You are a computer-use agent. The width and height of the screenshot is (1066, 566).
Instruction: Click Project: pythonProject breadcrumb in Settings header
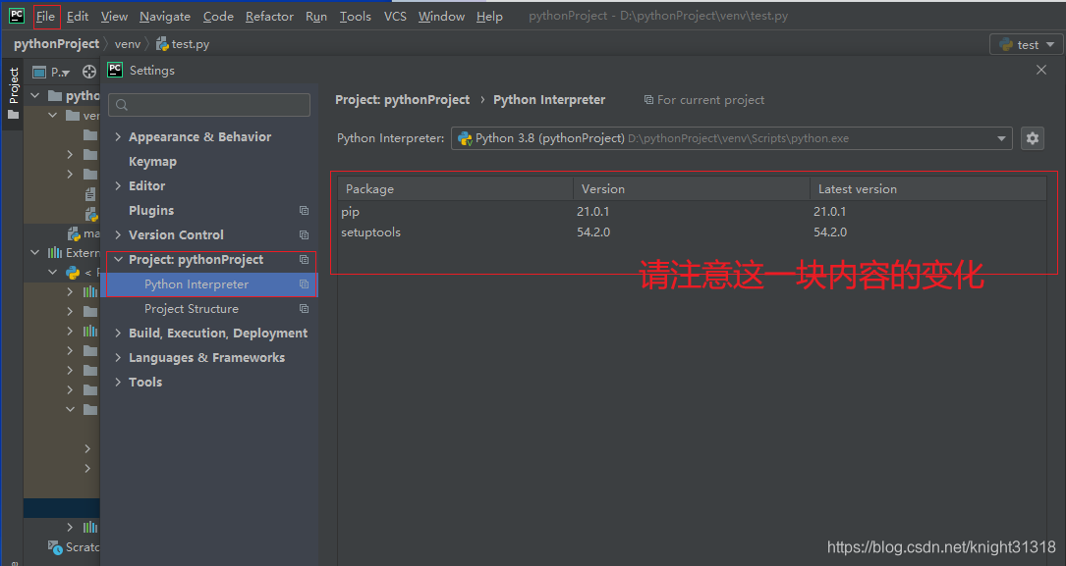(x=403, y=100)
